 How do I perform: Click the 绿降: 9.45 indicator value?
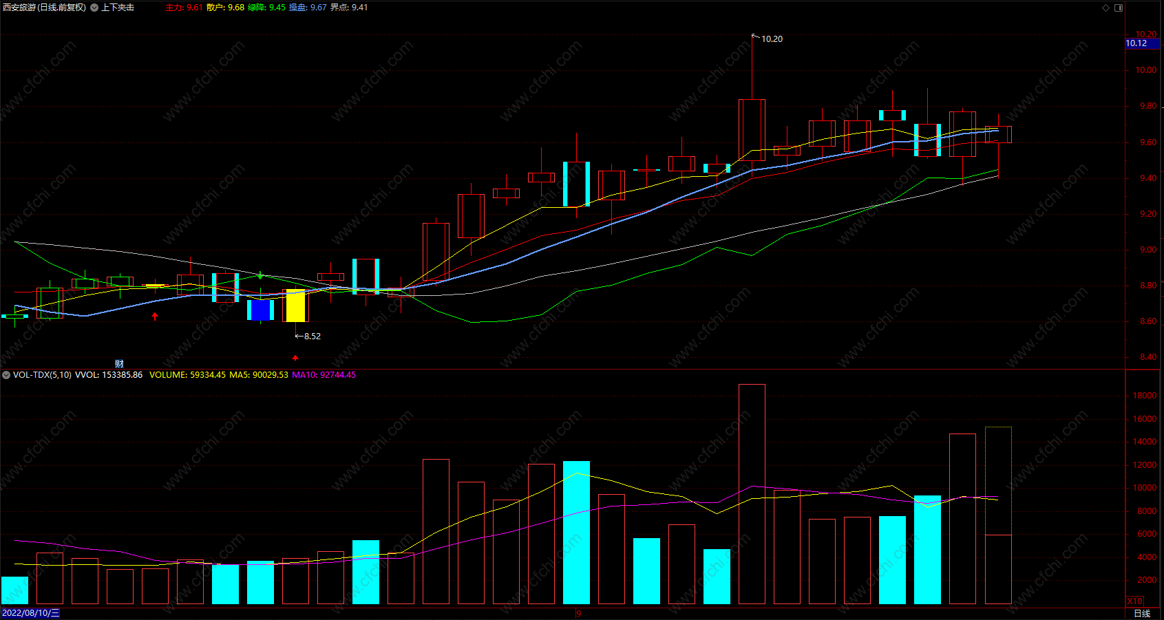click(x=266, y=8)
